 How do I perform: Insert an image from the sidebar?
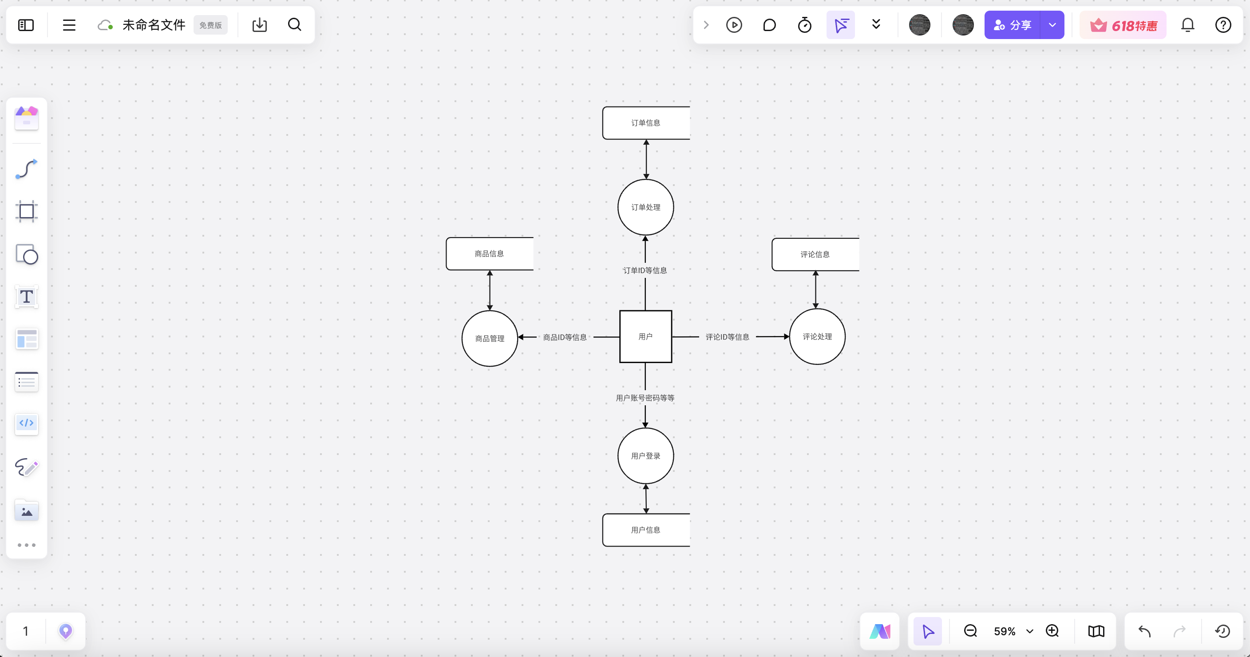[x=27, y=511]
